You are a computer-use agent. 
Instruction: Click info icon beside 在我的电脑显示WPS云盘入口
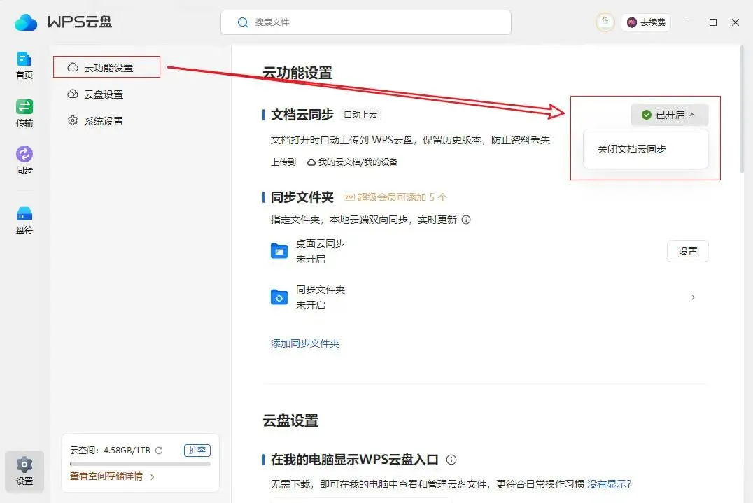click(451, 460)
